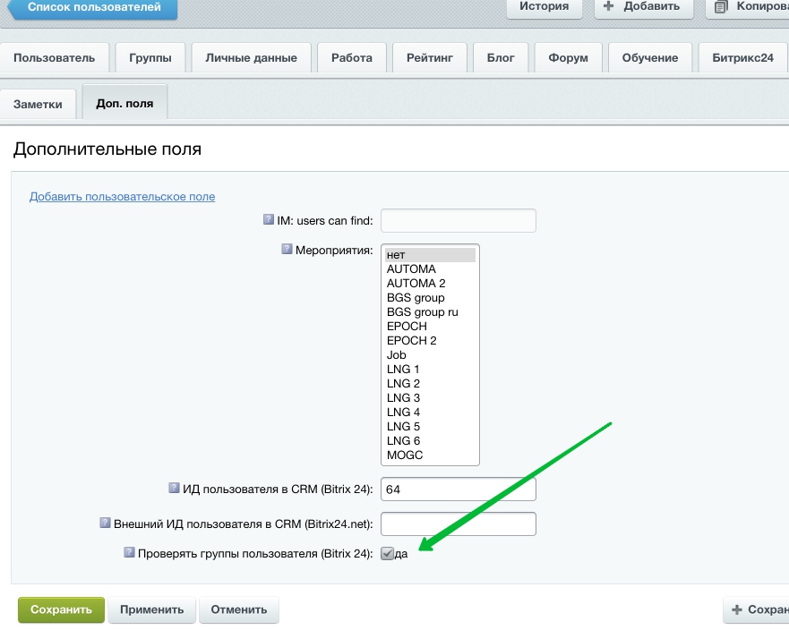Click help icon beside ИД пользователя в CRM
The width and height of the screenshot is (789, 630).
point(174,488)
